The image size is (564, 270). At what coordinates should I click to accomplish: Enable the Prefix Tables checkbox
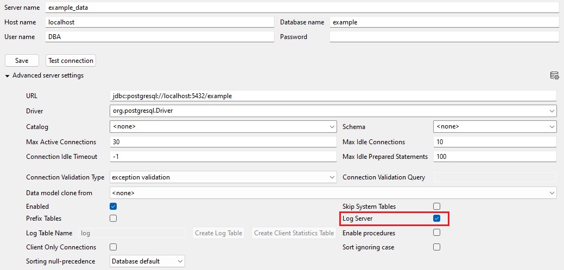pyautogui.click(x=113, y=218)
